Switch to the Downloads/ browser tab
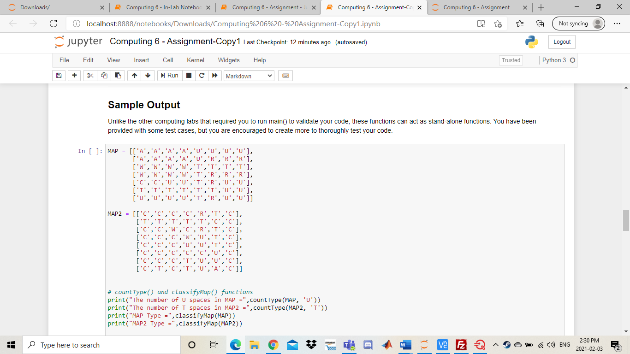The width and height of the screenshot is (630, 354). (55, 7)
